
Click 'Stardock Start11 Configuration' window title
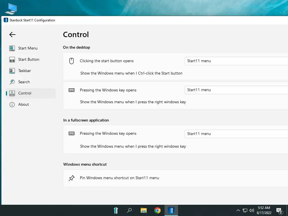[x=32, y=20]
